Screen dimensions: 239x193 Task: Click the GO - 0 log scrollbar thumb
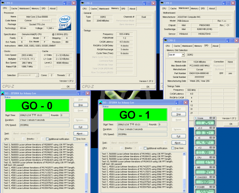[86, 181]
